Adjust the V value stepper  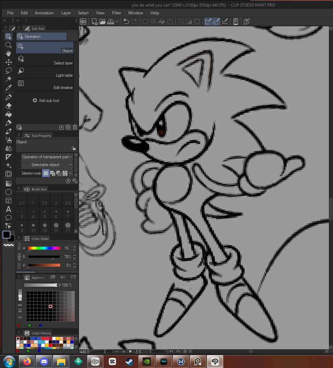coord(75,265)
